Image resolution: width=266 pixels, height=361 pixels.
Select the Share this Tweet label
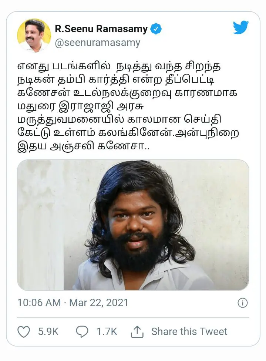point(189,332)
